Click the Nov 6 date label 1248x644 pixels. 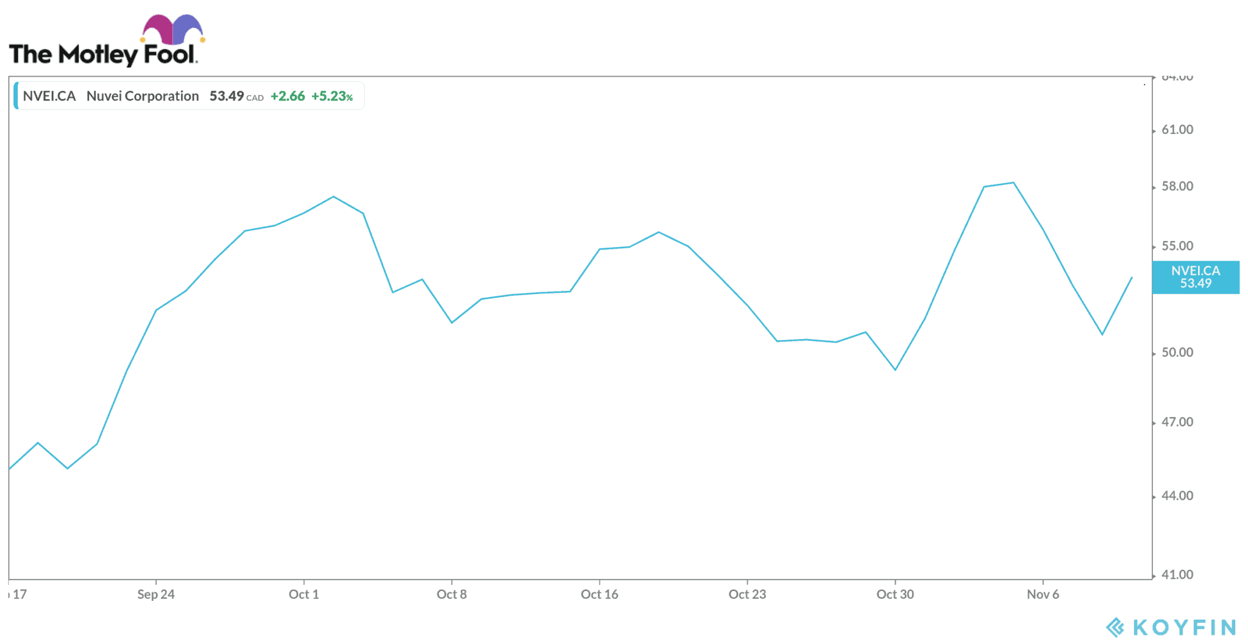(1043, 594)
